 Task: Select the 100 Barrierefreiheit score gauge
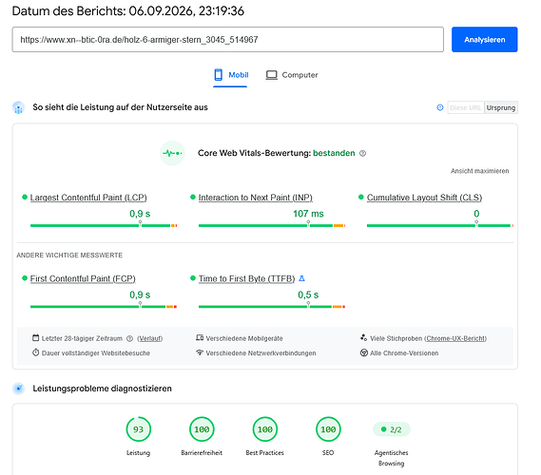coord(202,429)
